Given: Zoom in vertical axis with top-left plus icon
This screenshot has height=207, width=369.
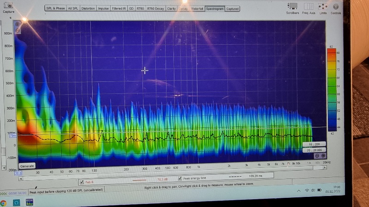Looking at the screenshot, I should click(17, 24).
